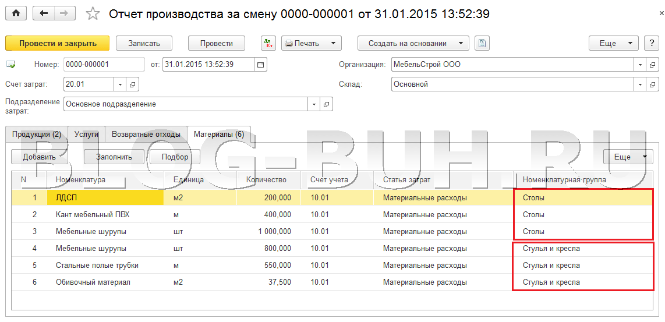Open calendar picker for document date
The width and height of the screenshot is (665, 322).
260,65
